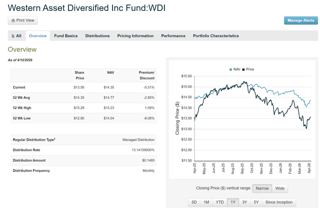Switch chart to 3Y period
Screen dimensions: 320x208
(x=244, y=202)
